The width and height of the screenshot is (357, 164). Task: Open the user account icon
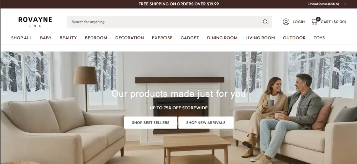tap(286, 22)
